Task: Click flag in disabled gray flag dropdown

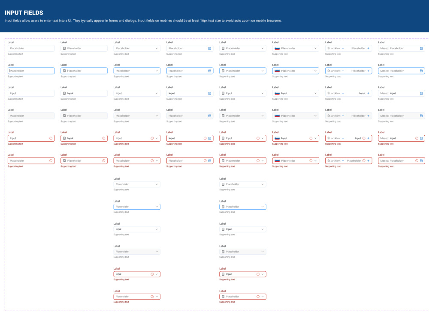Action: coord(277,116)
